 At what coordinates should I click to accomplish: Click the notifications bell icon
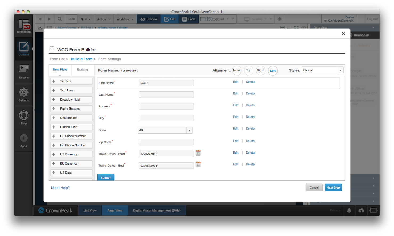tap(349, 210)
